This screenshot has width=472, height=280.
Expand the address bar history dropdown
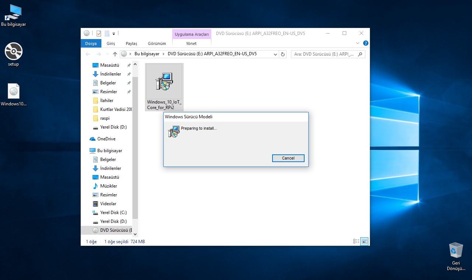pyautogui.click(x=275, y=54)
